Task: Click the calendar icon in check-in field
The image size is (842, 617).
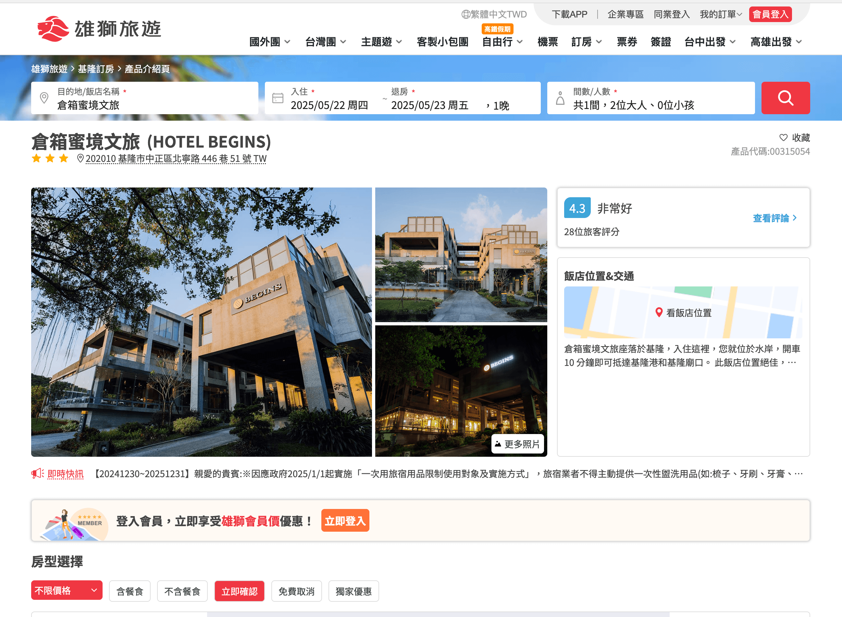Action: (x=278, y=98)
